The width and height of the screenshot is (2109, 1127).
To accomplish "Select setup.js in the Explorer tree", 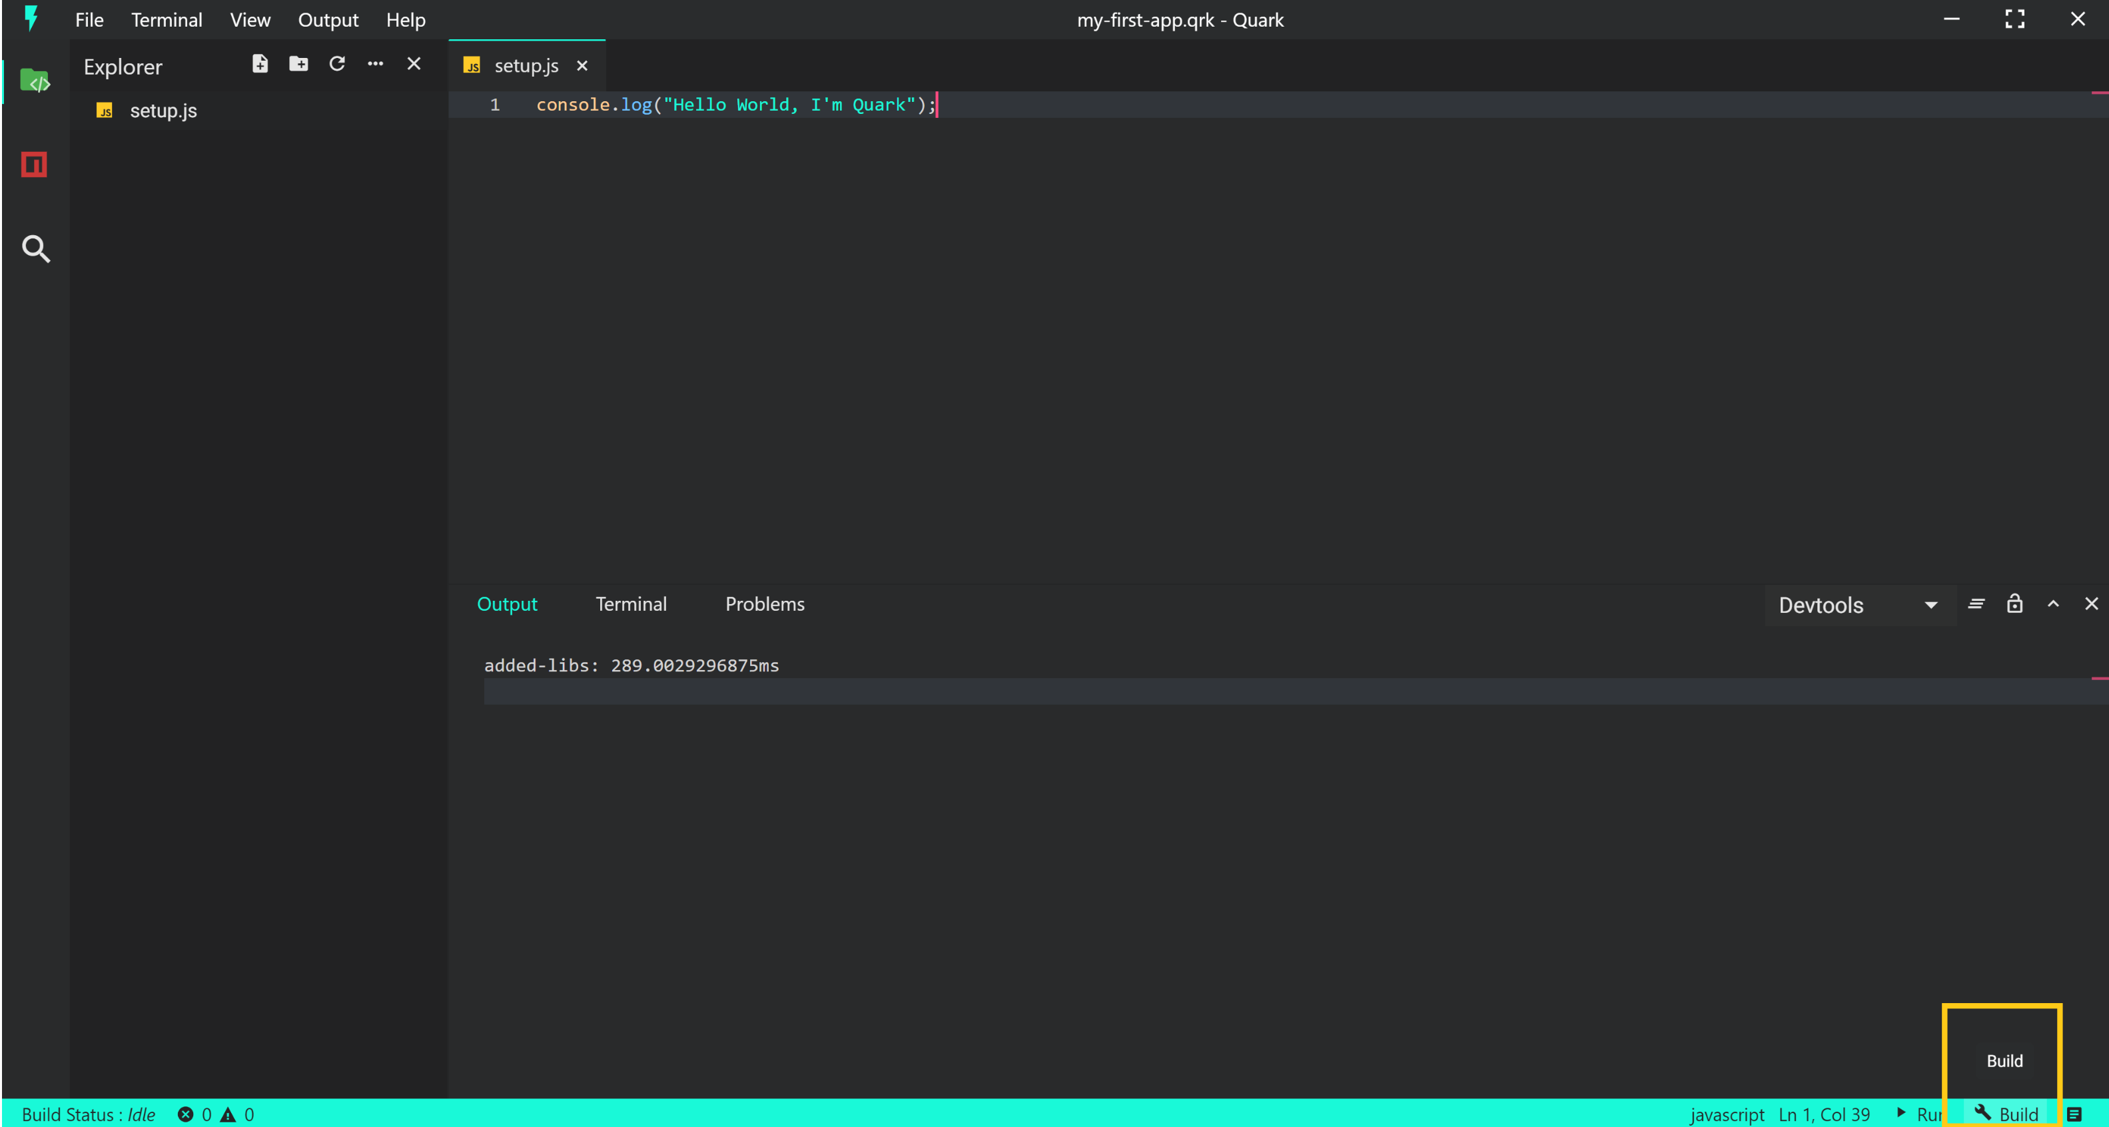I will click(x=163, y=111).
